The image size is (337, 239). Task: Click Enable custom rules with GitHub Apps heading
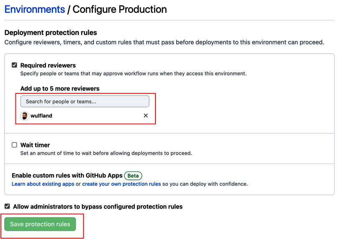[x=67, y=176]
